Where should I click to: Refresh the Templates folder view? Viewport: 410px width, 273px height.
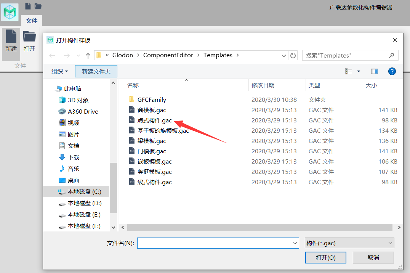click(293, 56)
